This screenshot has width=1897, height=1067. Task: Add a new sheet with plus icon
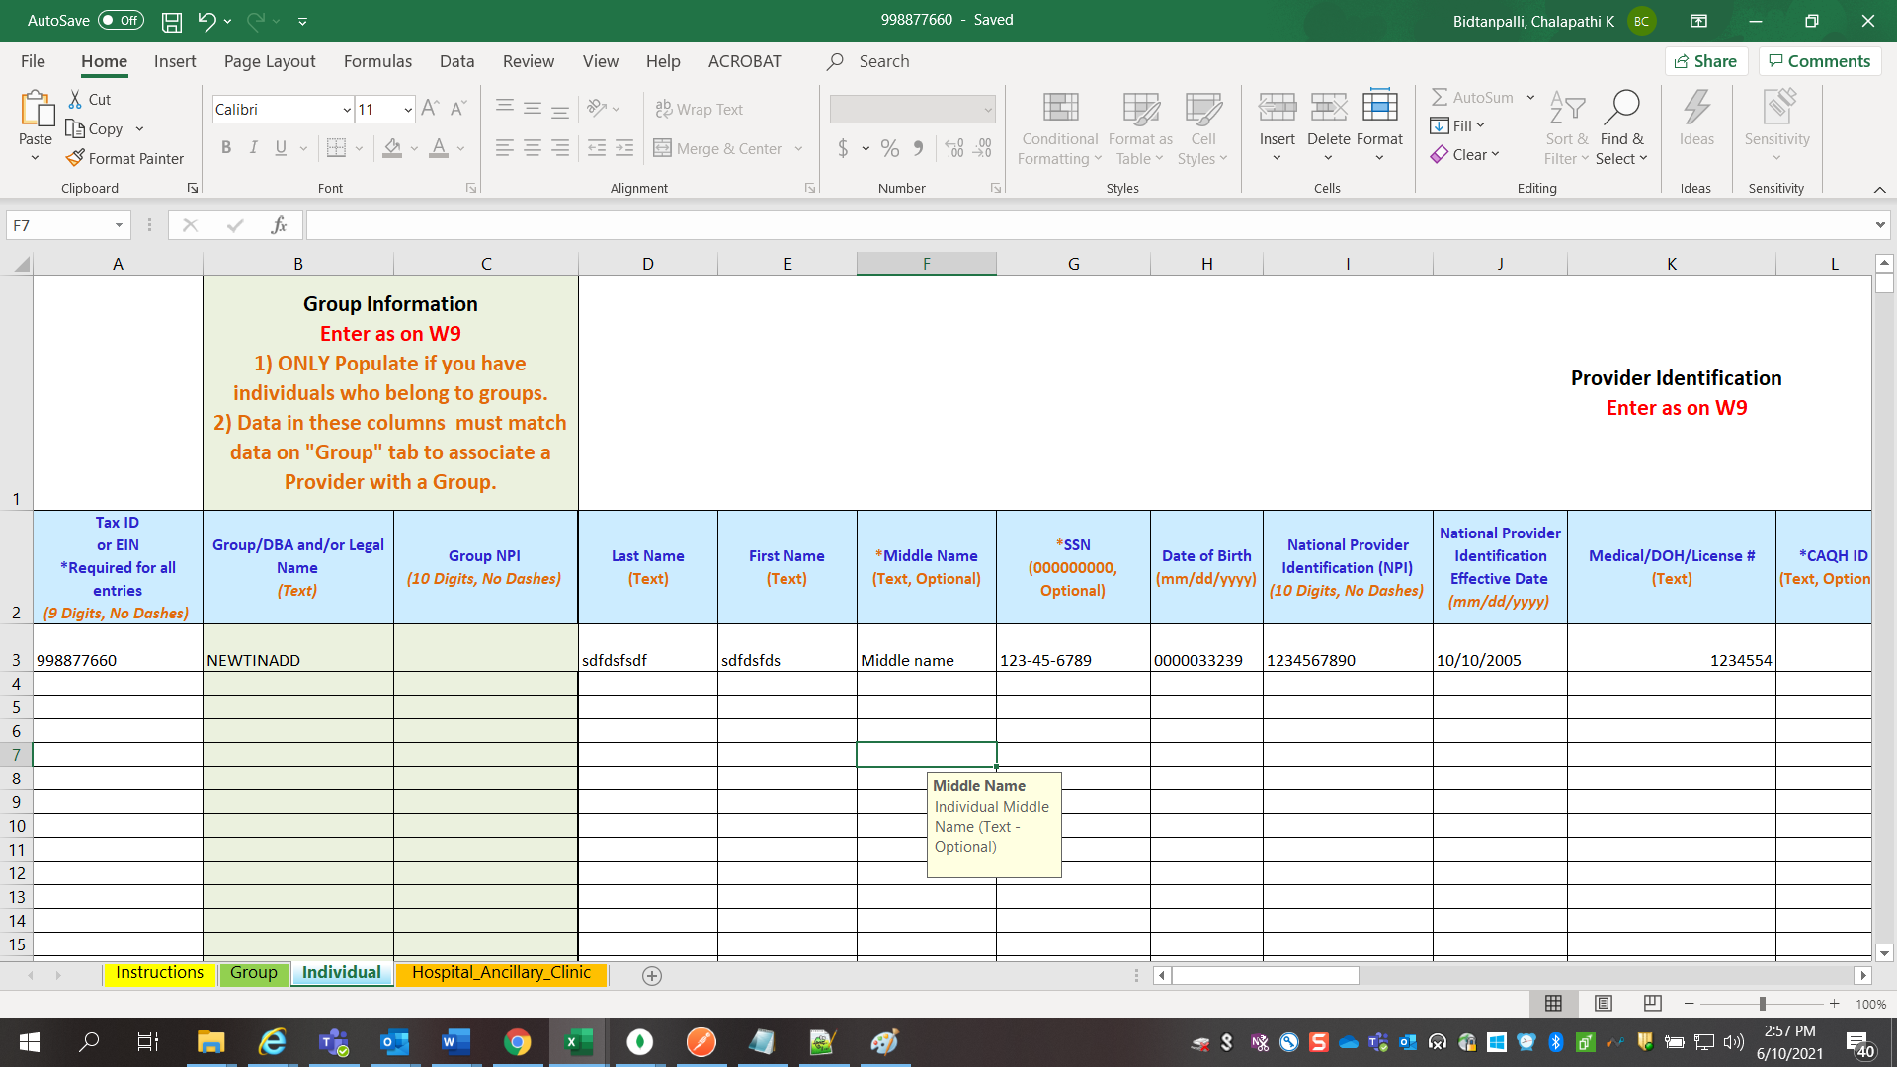coord(652,975)
